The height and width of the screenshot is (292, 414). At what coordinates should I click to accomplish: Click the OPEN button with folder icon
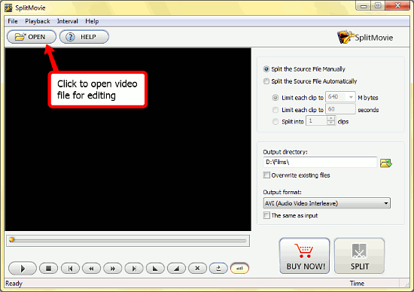(32, 37)
